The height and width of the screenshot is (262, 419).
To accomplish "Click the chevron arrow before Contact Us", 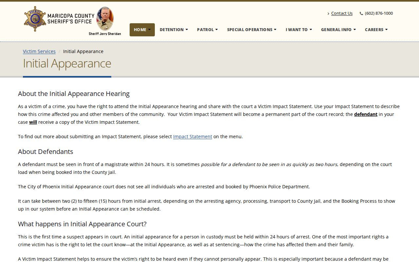I will [328, 13].
